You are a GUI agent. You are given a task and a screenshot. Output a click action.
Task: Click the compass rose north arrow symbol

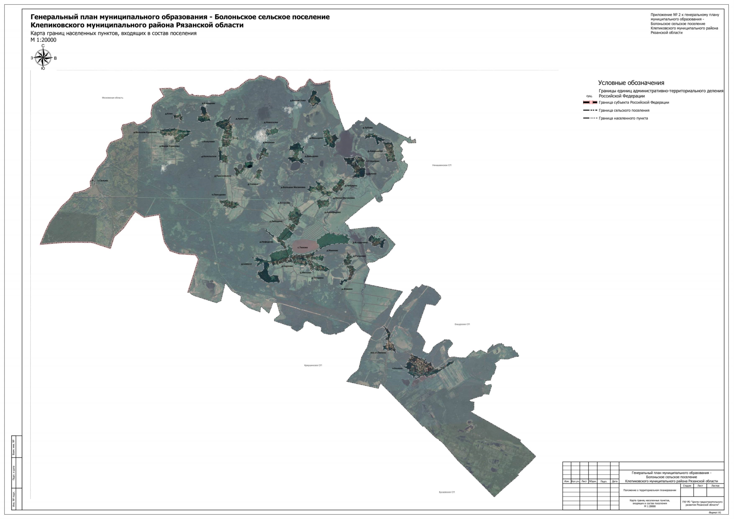[43, 58]
